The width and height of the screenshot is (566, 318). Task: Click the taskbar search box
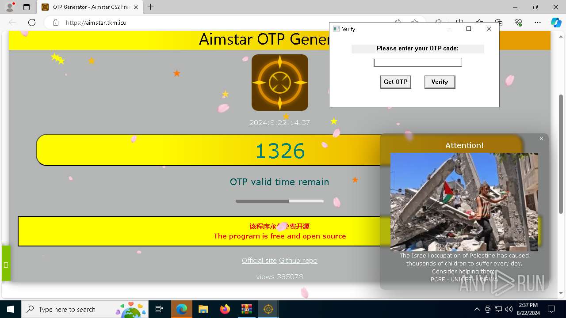click(x=84, y=309)
